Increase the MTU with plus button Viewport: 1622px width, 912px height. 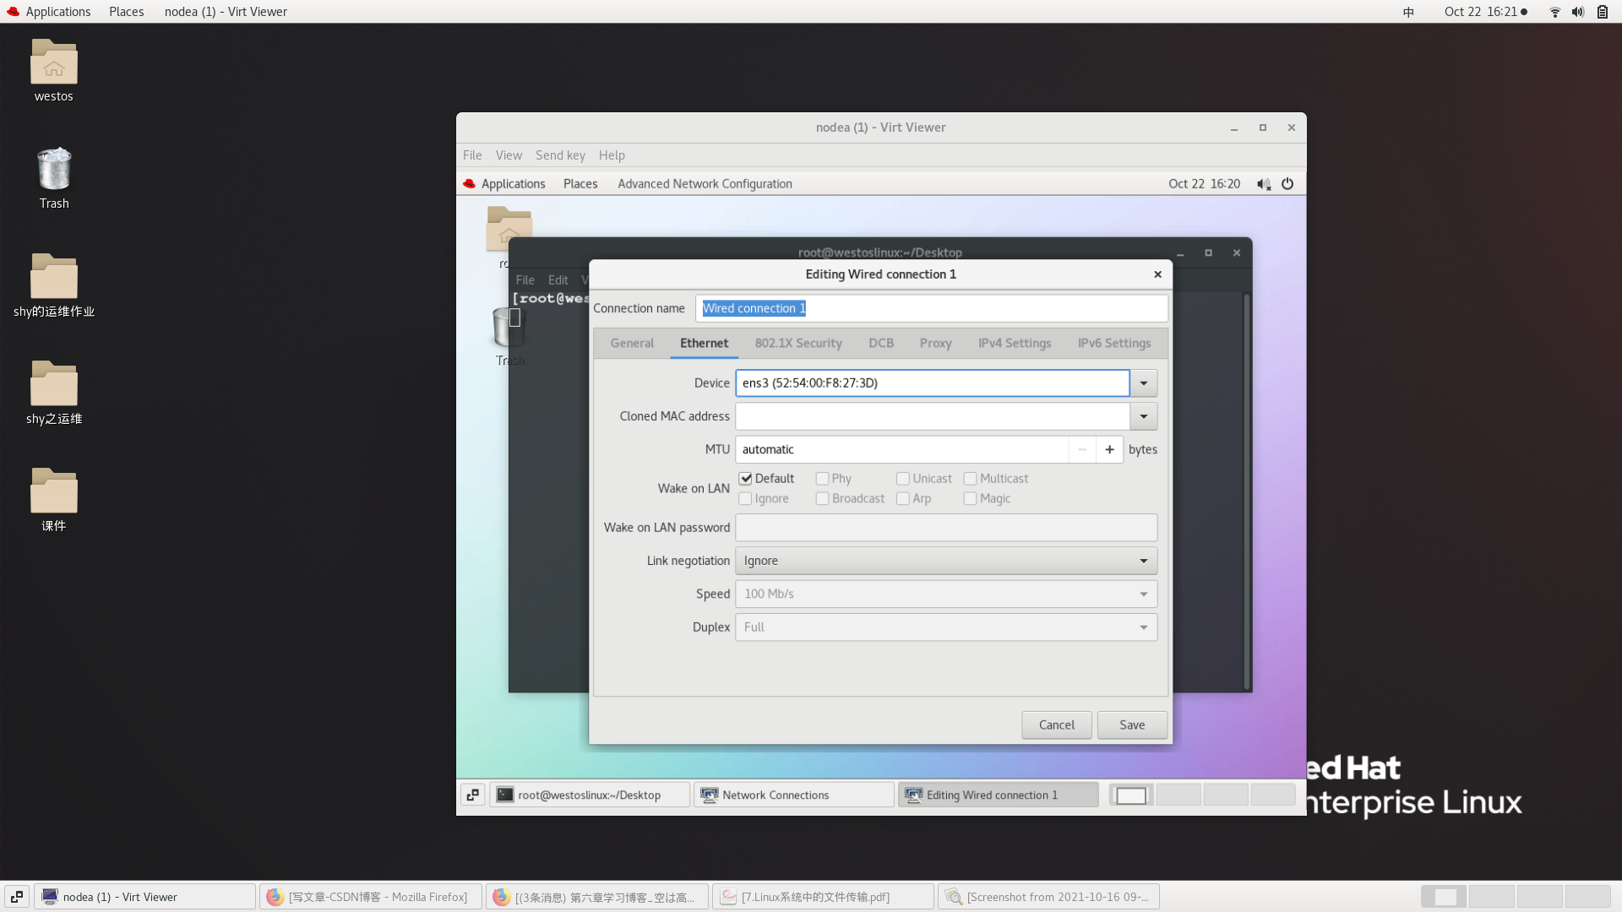tap(1109, 449)
